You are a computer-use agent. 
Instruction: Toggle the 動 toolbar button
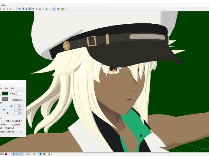pyautogui.click(x=33, y=9)
